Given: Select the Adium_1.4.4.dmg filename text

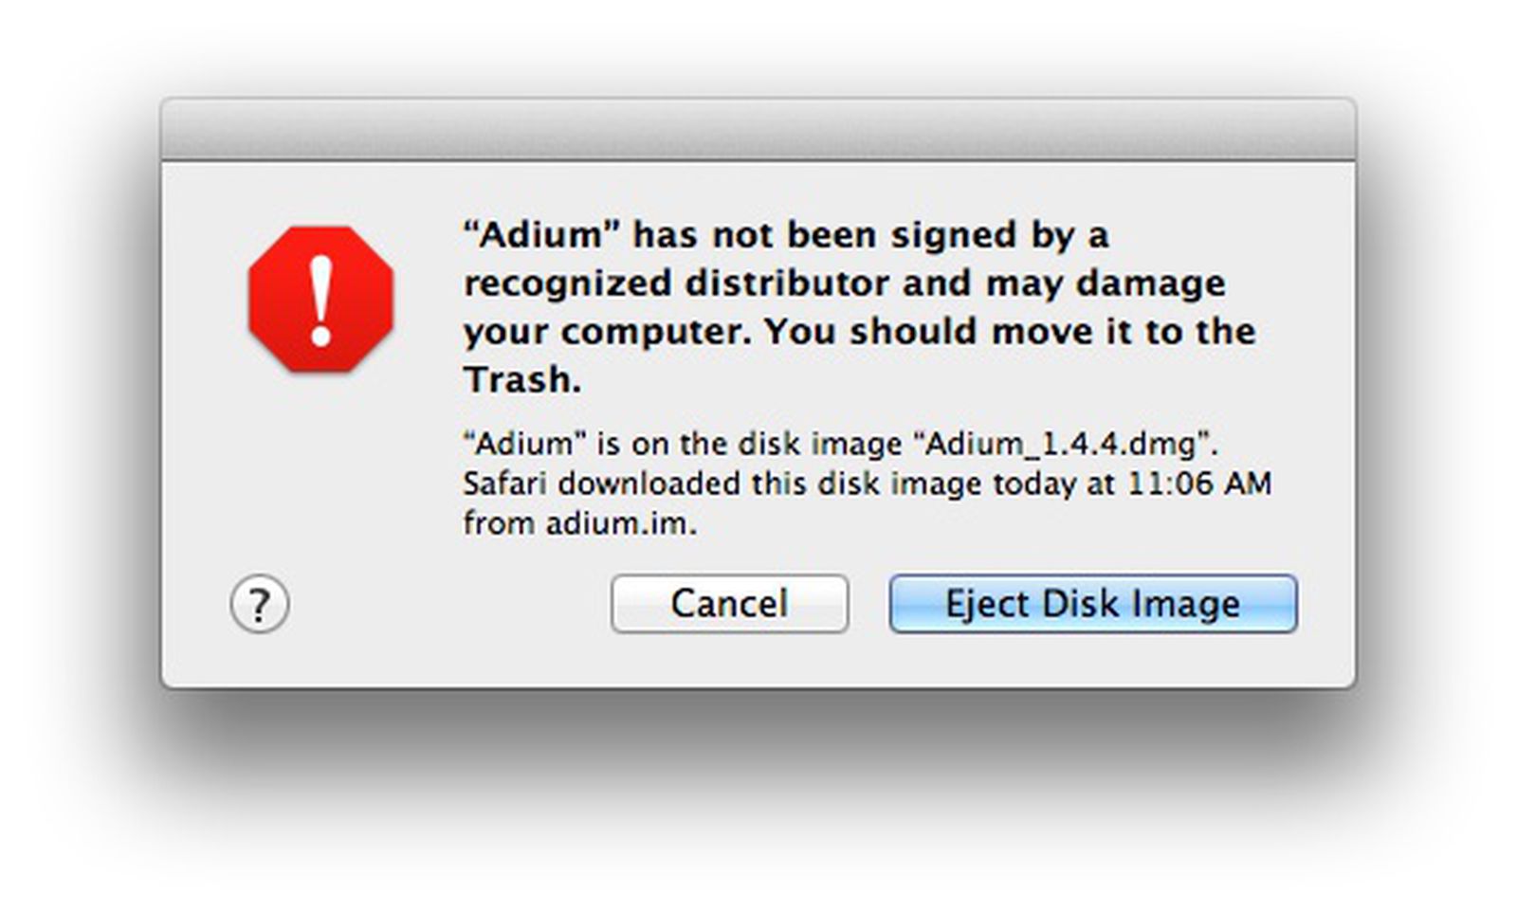Looking at the screenshot, I should 1057,442.
